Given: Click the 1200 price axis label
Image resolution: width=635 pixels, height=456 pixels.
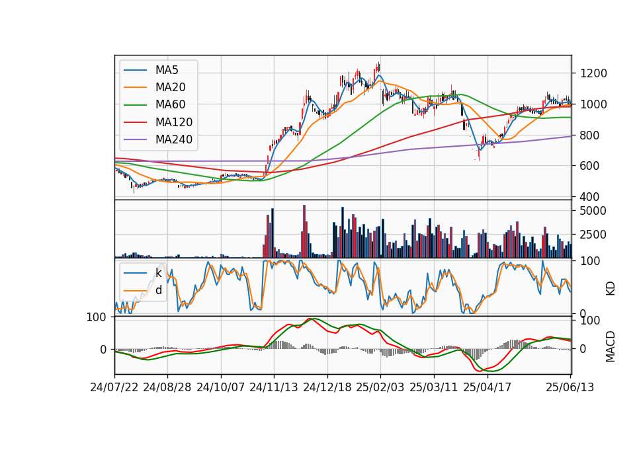Looking at the screenshot, I should click(x=593, y=73).
